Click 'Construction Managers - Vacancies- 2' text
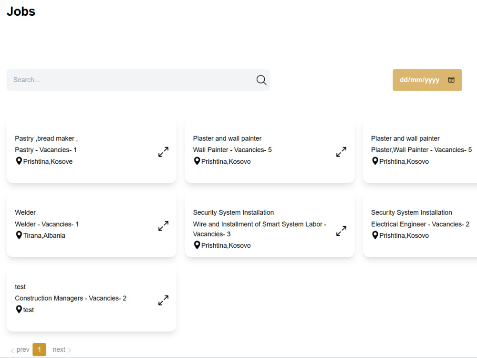 [x=71, y=298]
